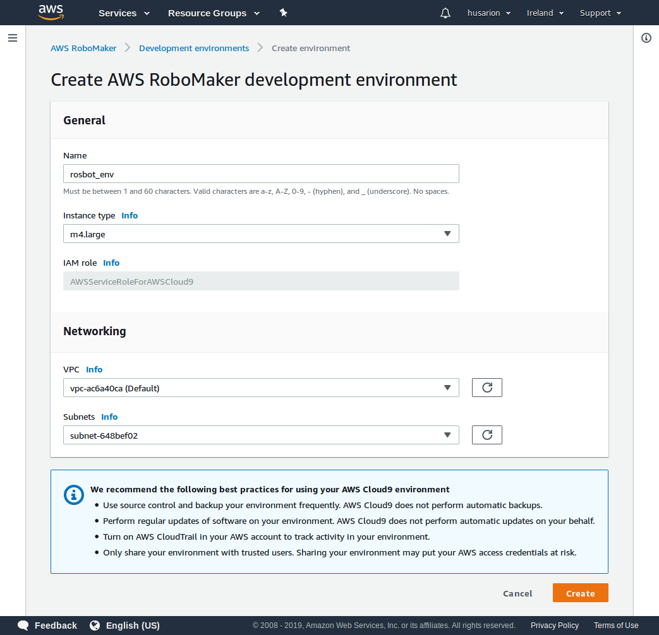Go to AWS RoboMaker breadcrumb
659x635 pixels.
coord(83,49)
